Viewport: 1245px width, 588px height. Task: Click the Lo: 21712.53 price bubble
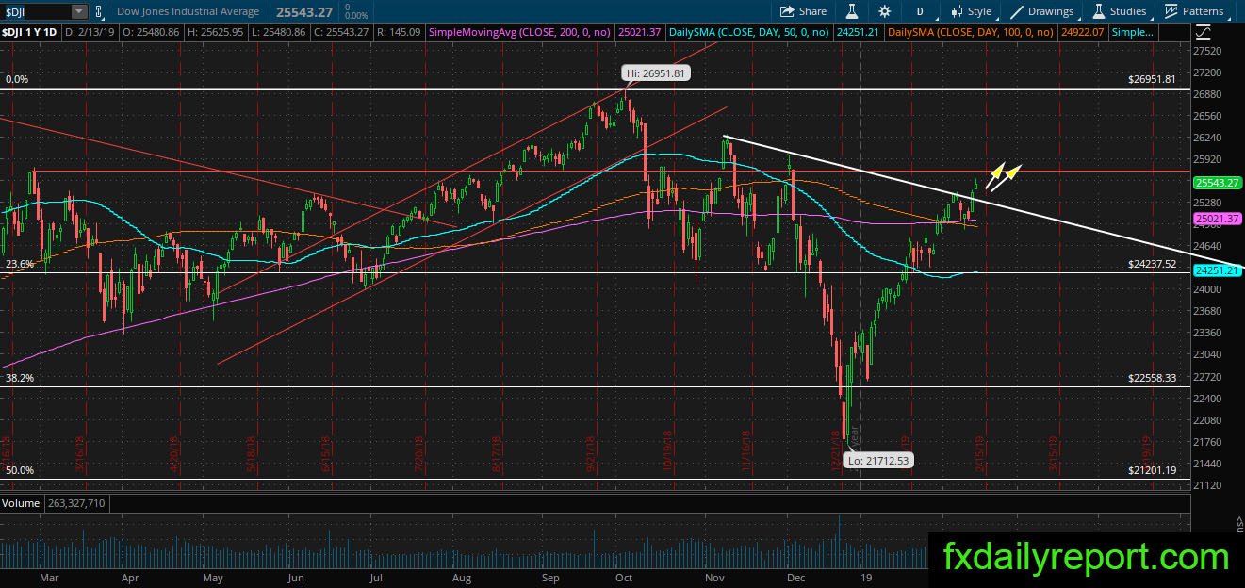[880, 460]
